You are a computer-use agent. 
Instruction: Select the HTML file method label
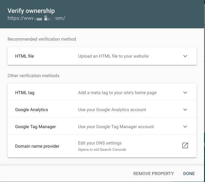click(25, 56)
